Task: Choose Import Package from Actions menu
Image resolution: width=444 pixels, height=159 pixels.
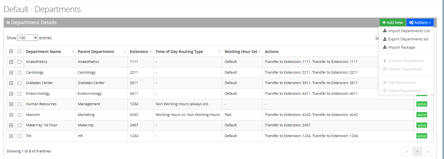Action: tap(401, 47)
